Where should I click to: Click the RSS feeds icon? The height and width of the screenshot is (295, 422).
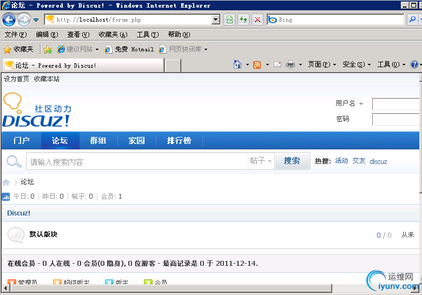[257, 64]
